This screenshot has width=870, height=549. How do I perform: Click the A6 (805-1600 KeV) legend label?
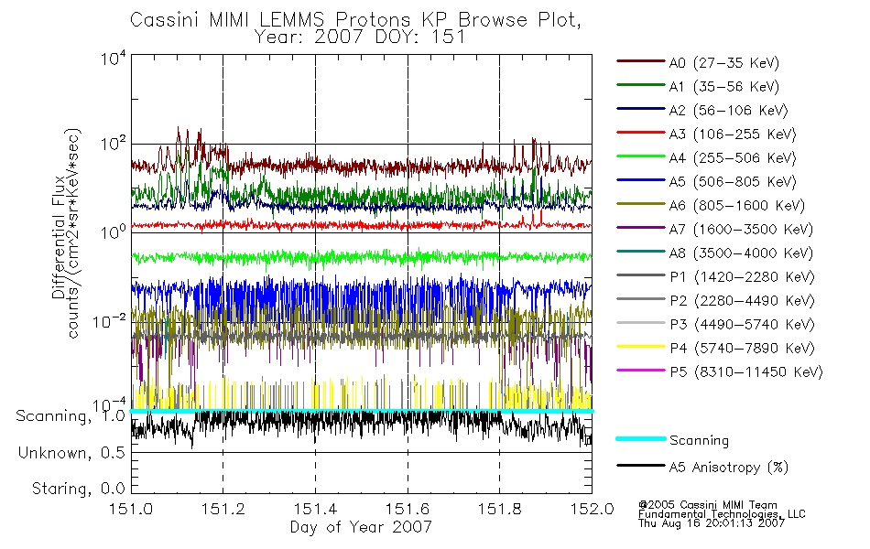pyautogui.click(x=737, y=206)
